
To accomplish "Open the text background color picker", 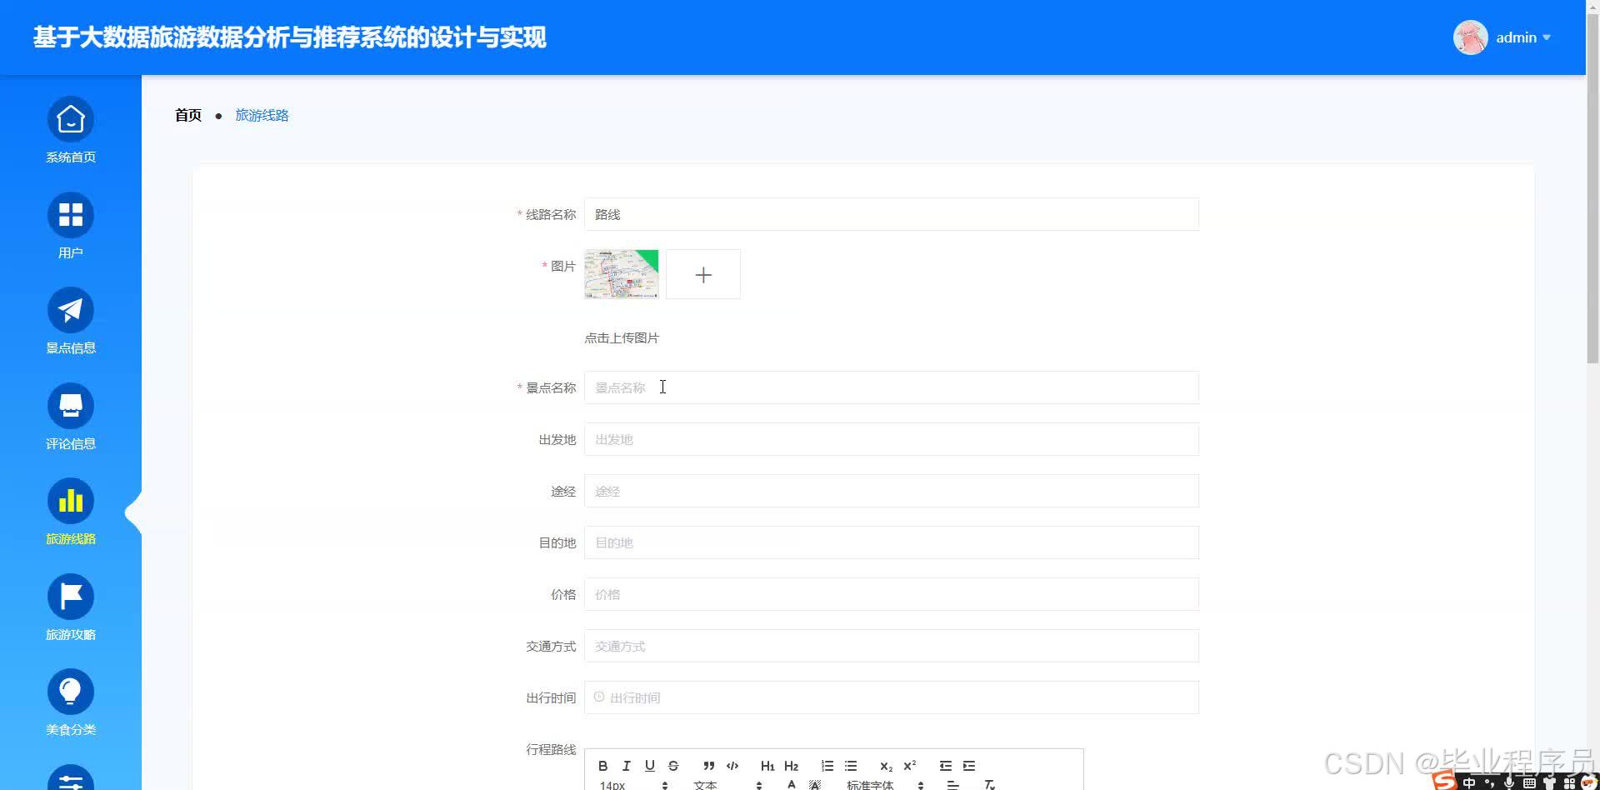I will 815,784.
